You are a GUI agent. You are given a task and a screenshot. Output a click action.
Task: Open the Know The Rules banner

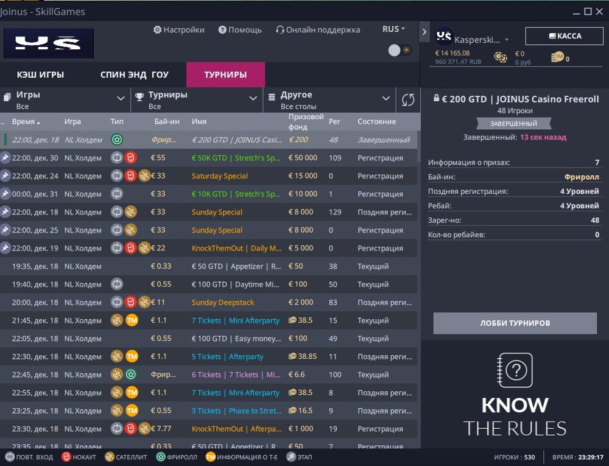(x=515, y=395)
